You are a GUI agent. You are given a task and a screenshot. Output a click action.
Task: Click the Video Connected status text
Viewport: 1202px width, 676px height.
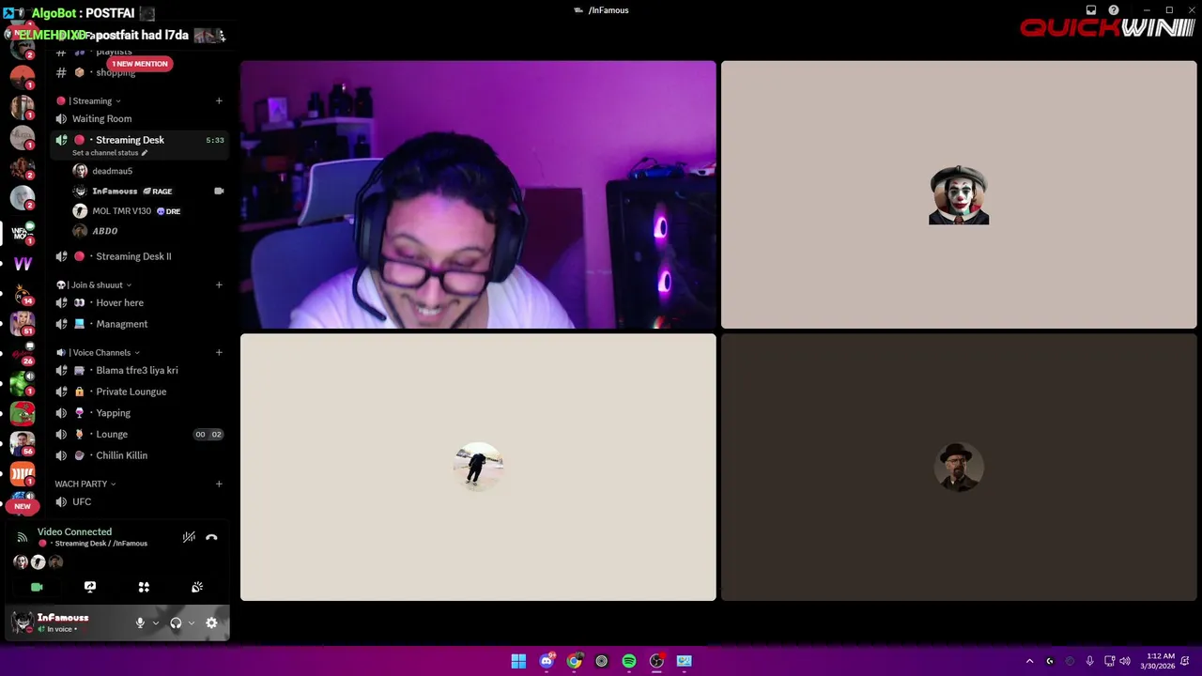[x=74, y=531]
